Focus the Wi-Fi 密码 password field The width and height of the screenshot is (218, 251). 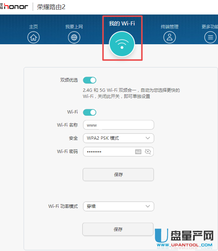coord(108,152)
